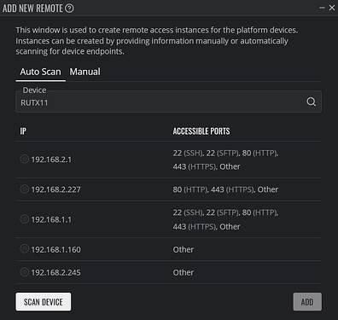Select the 192.168.2.245 radio button
The height and width of the screenshot is (320, 338).
[25, 272]
